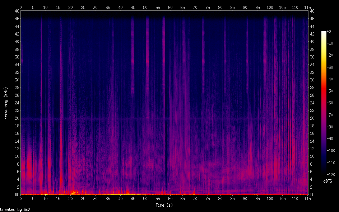This screenshot has width=339, height=212.
Task: Click the 10 kHz label on the right axis
Action: [312, 156]
